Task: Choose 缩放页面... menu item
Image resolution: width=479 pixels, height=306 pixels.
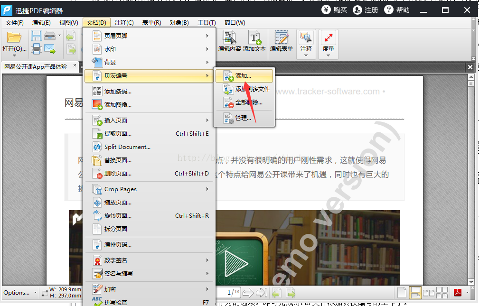Action: tap(150, 203)
